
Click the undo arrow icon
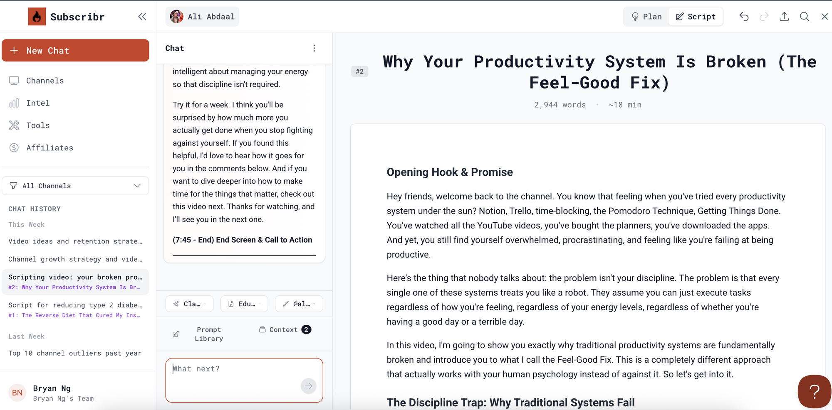[744, 17]
